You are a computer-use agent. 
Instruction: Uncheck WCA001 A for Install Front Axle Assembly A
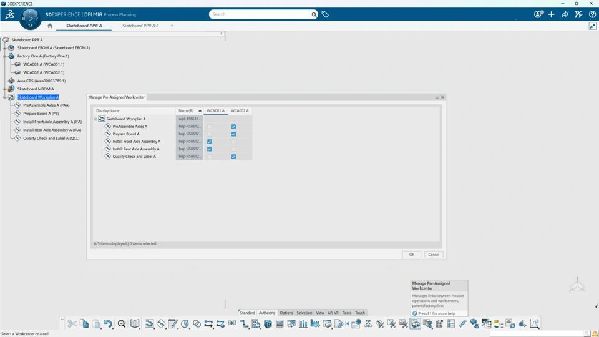point(210,142)
